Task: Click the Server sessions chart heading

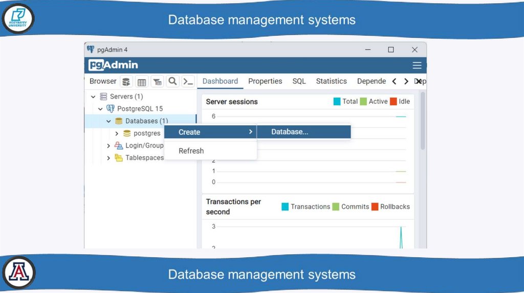Action: click(x=232, y=102)
